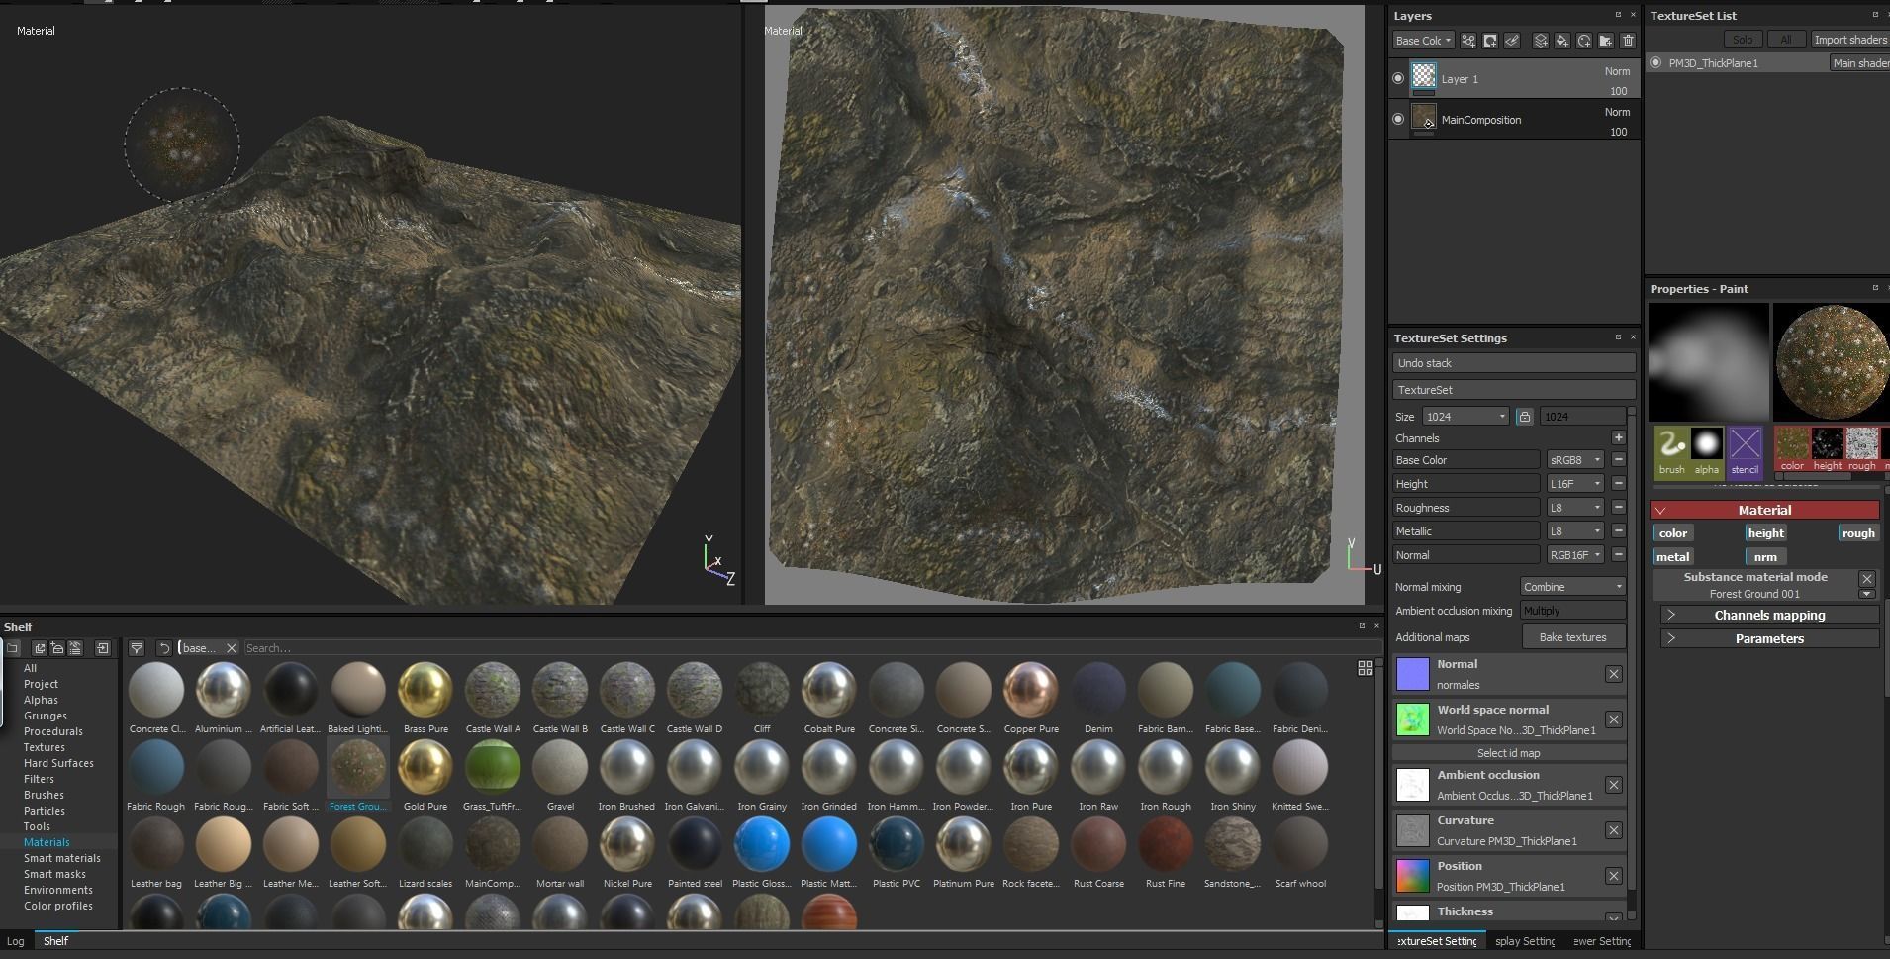Open the Base Color sRGB8 format dropdown
1890x959 pixels.
[x=1574, y=460]
